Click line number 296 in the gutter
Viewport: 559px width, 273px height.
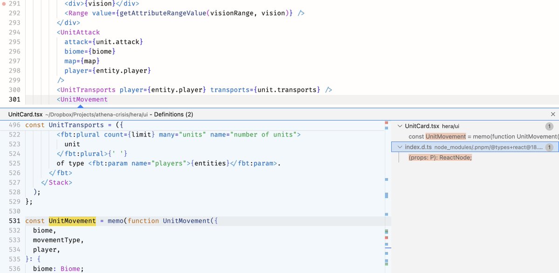click(14, 51)
